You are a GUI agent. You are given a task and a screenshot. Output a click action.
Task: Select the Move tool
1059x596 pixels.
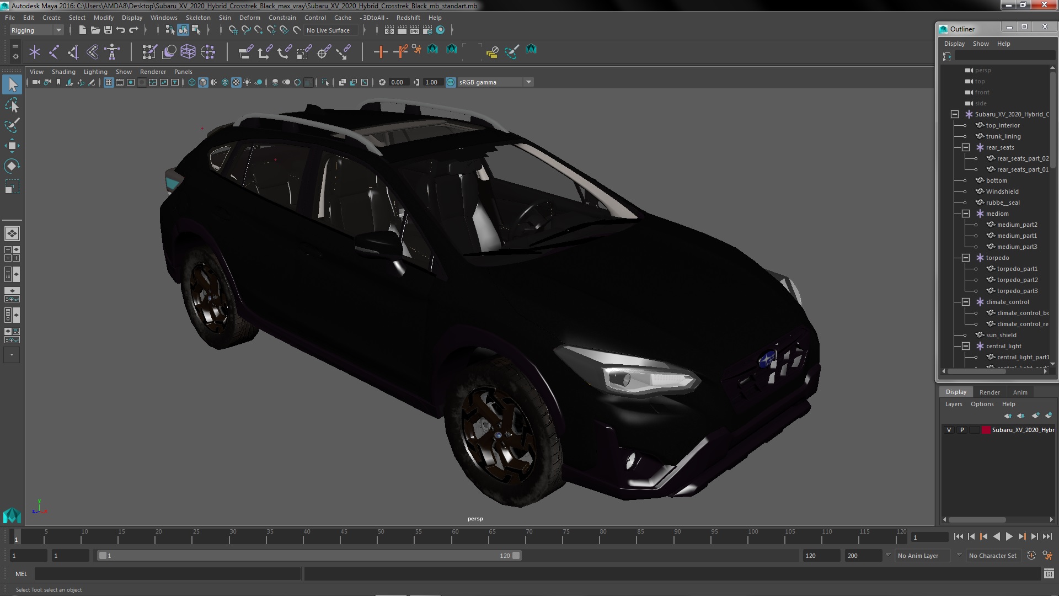point(12,146)
